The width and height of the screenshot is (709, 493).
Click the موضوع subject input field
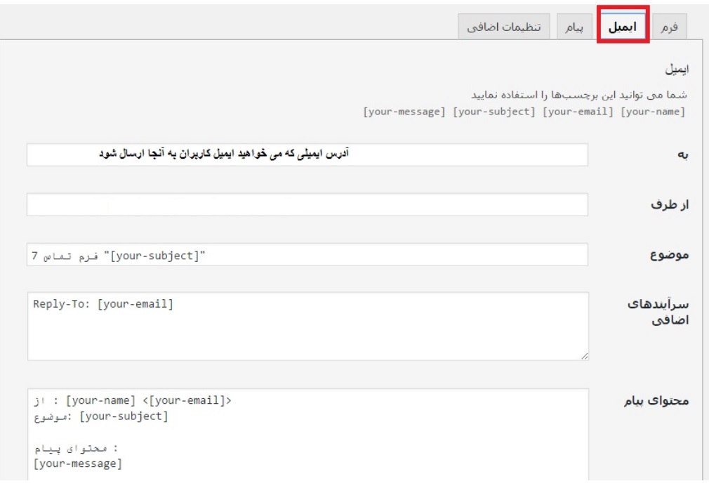point(307,255)
